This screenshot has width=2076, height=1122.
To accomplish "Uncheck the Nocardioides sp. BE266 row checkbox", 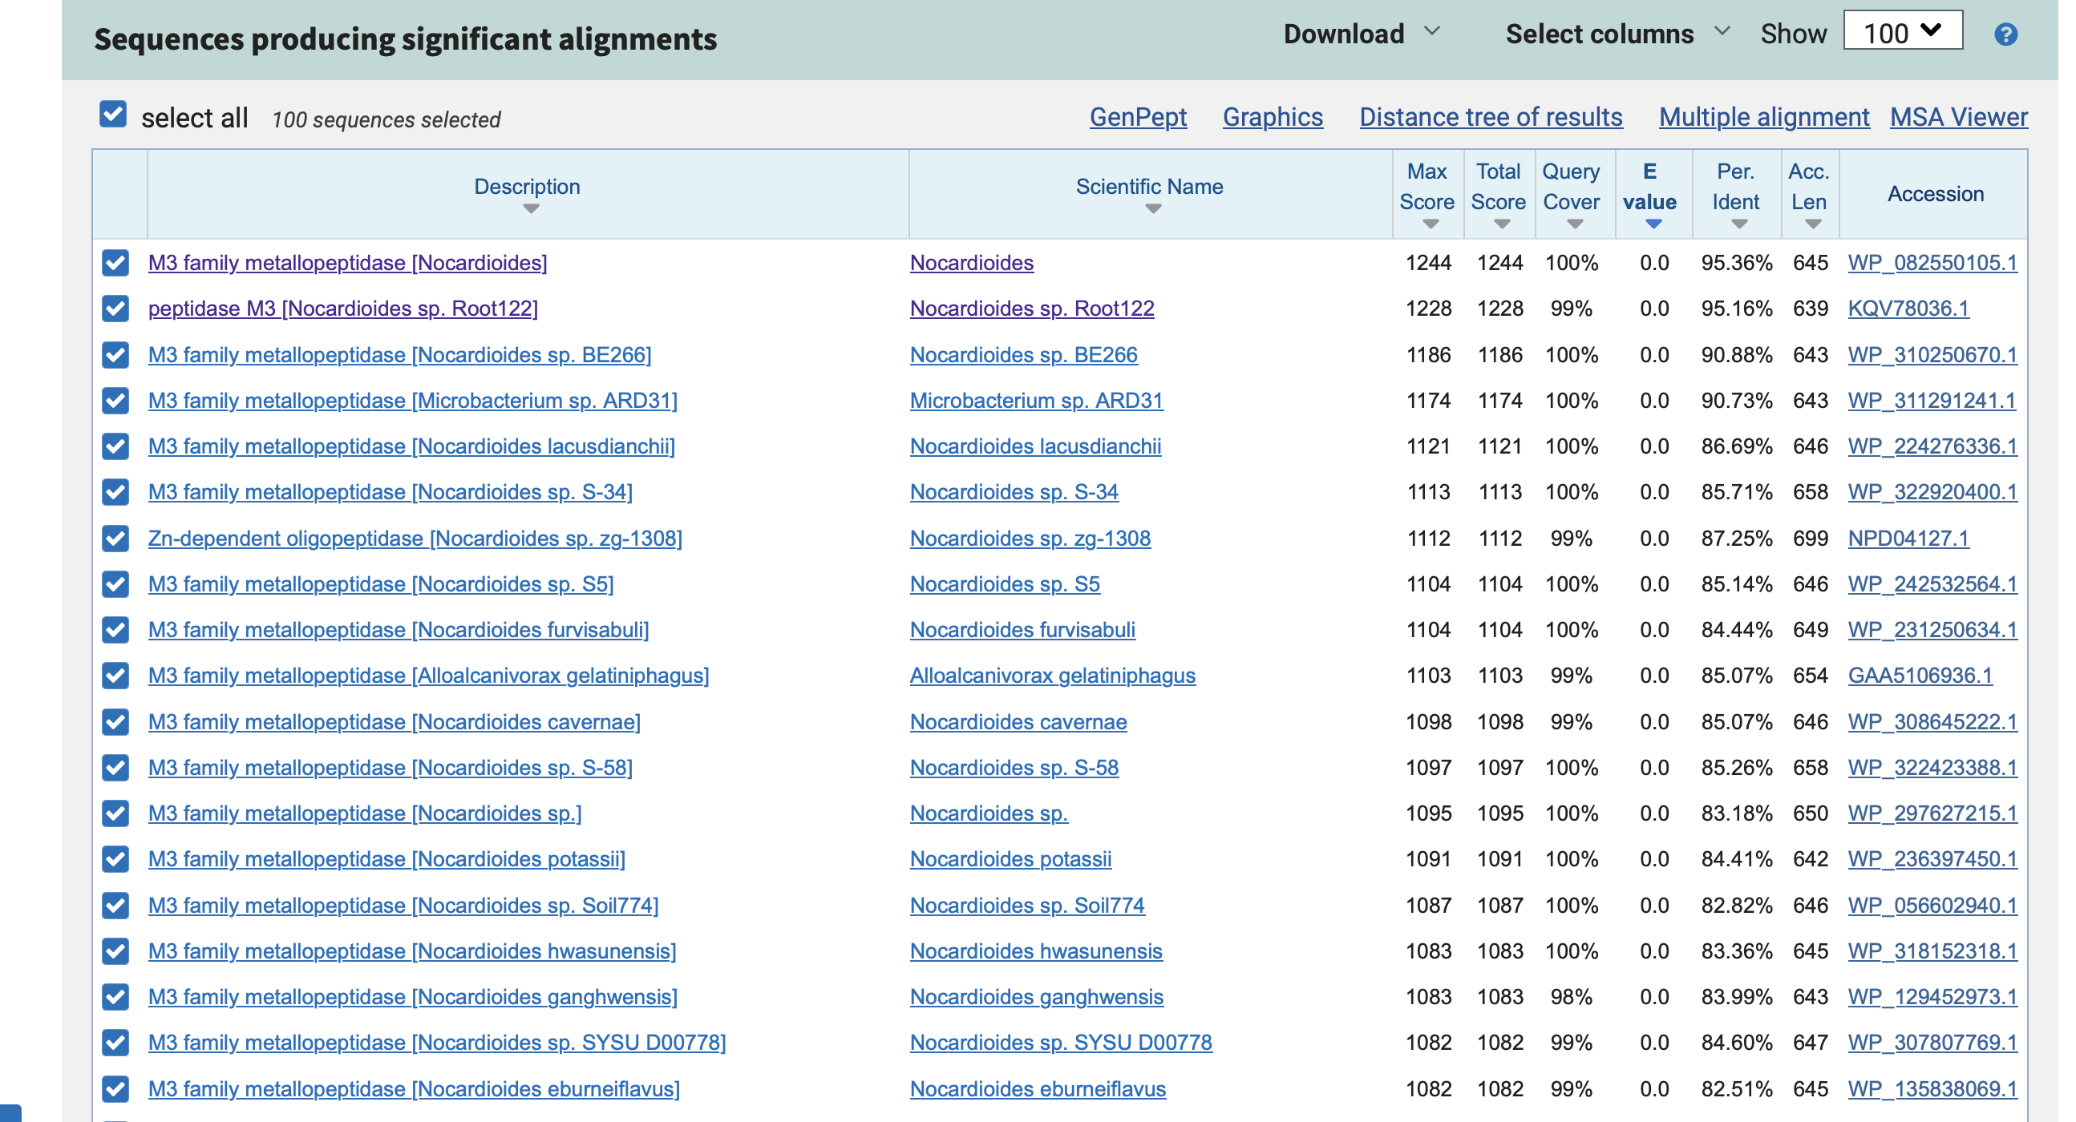I will click(115, 354).
